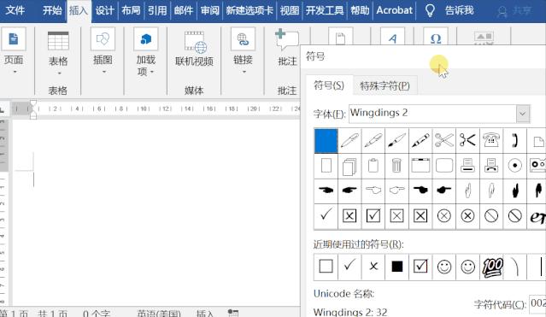
Task: Switch to the 开始 tab
Action: pyautogui.click(x=52, y=10)
